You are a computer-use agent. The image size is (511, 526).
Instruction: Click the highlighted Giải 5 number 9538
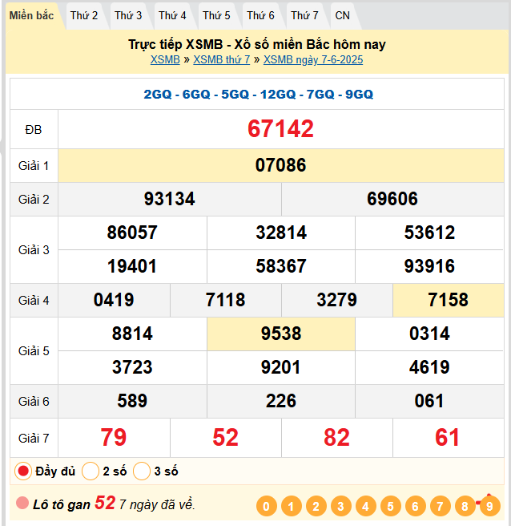(281, 334)
